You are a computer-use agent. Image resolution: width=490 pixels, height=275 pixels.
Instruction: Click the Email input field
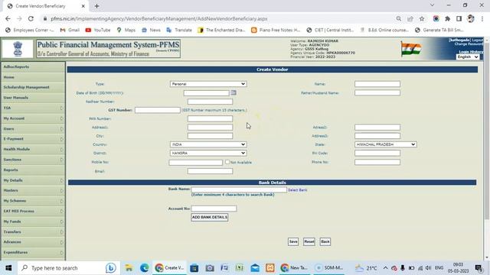point(210,171)
